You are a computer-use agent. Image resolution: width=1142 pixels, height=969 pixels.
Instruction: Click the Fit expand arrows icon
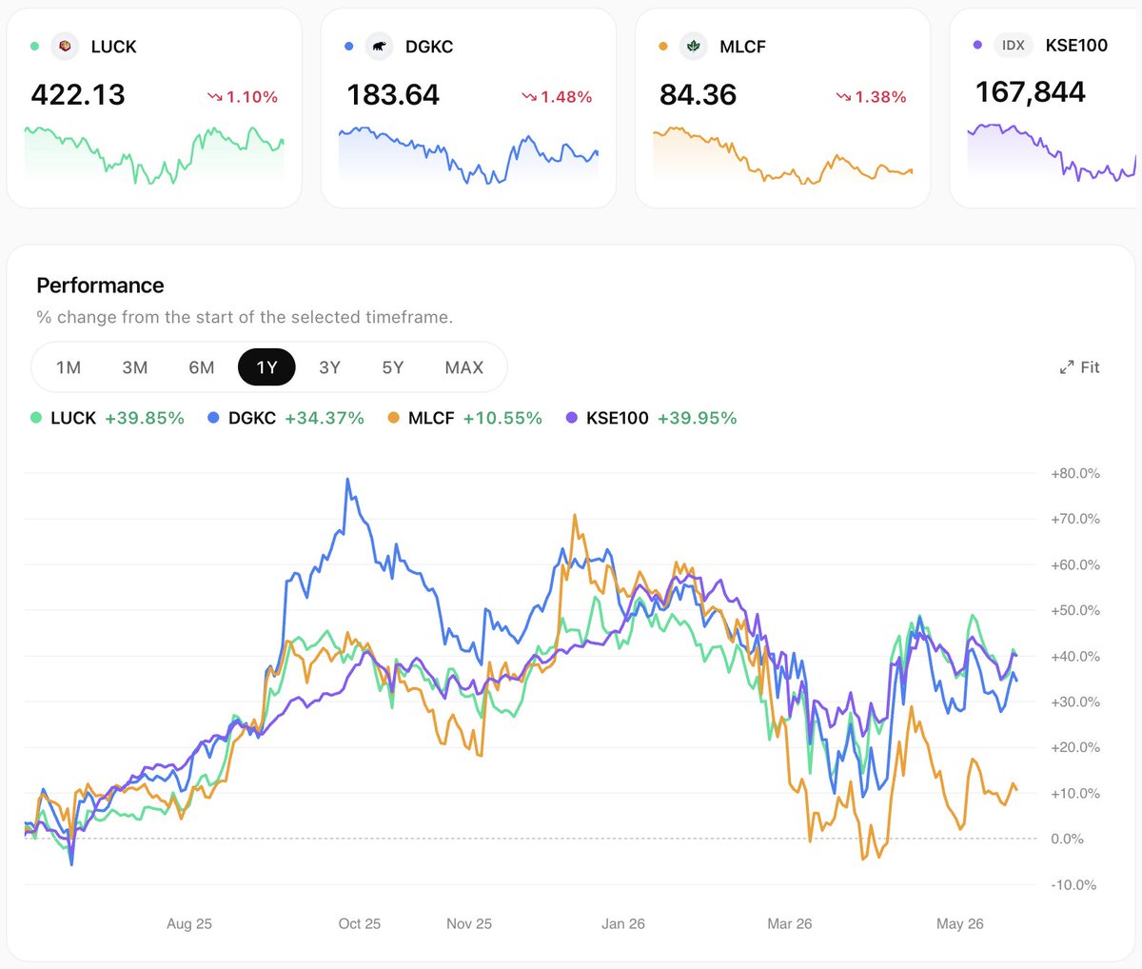1067,367
